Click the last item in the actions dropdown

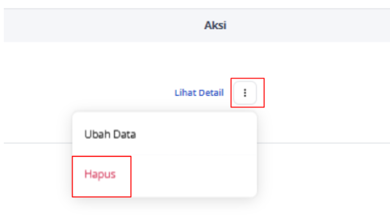coord(100,174)
